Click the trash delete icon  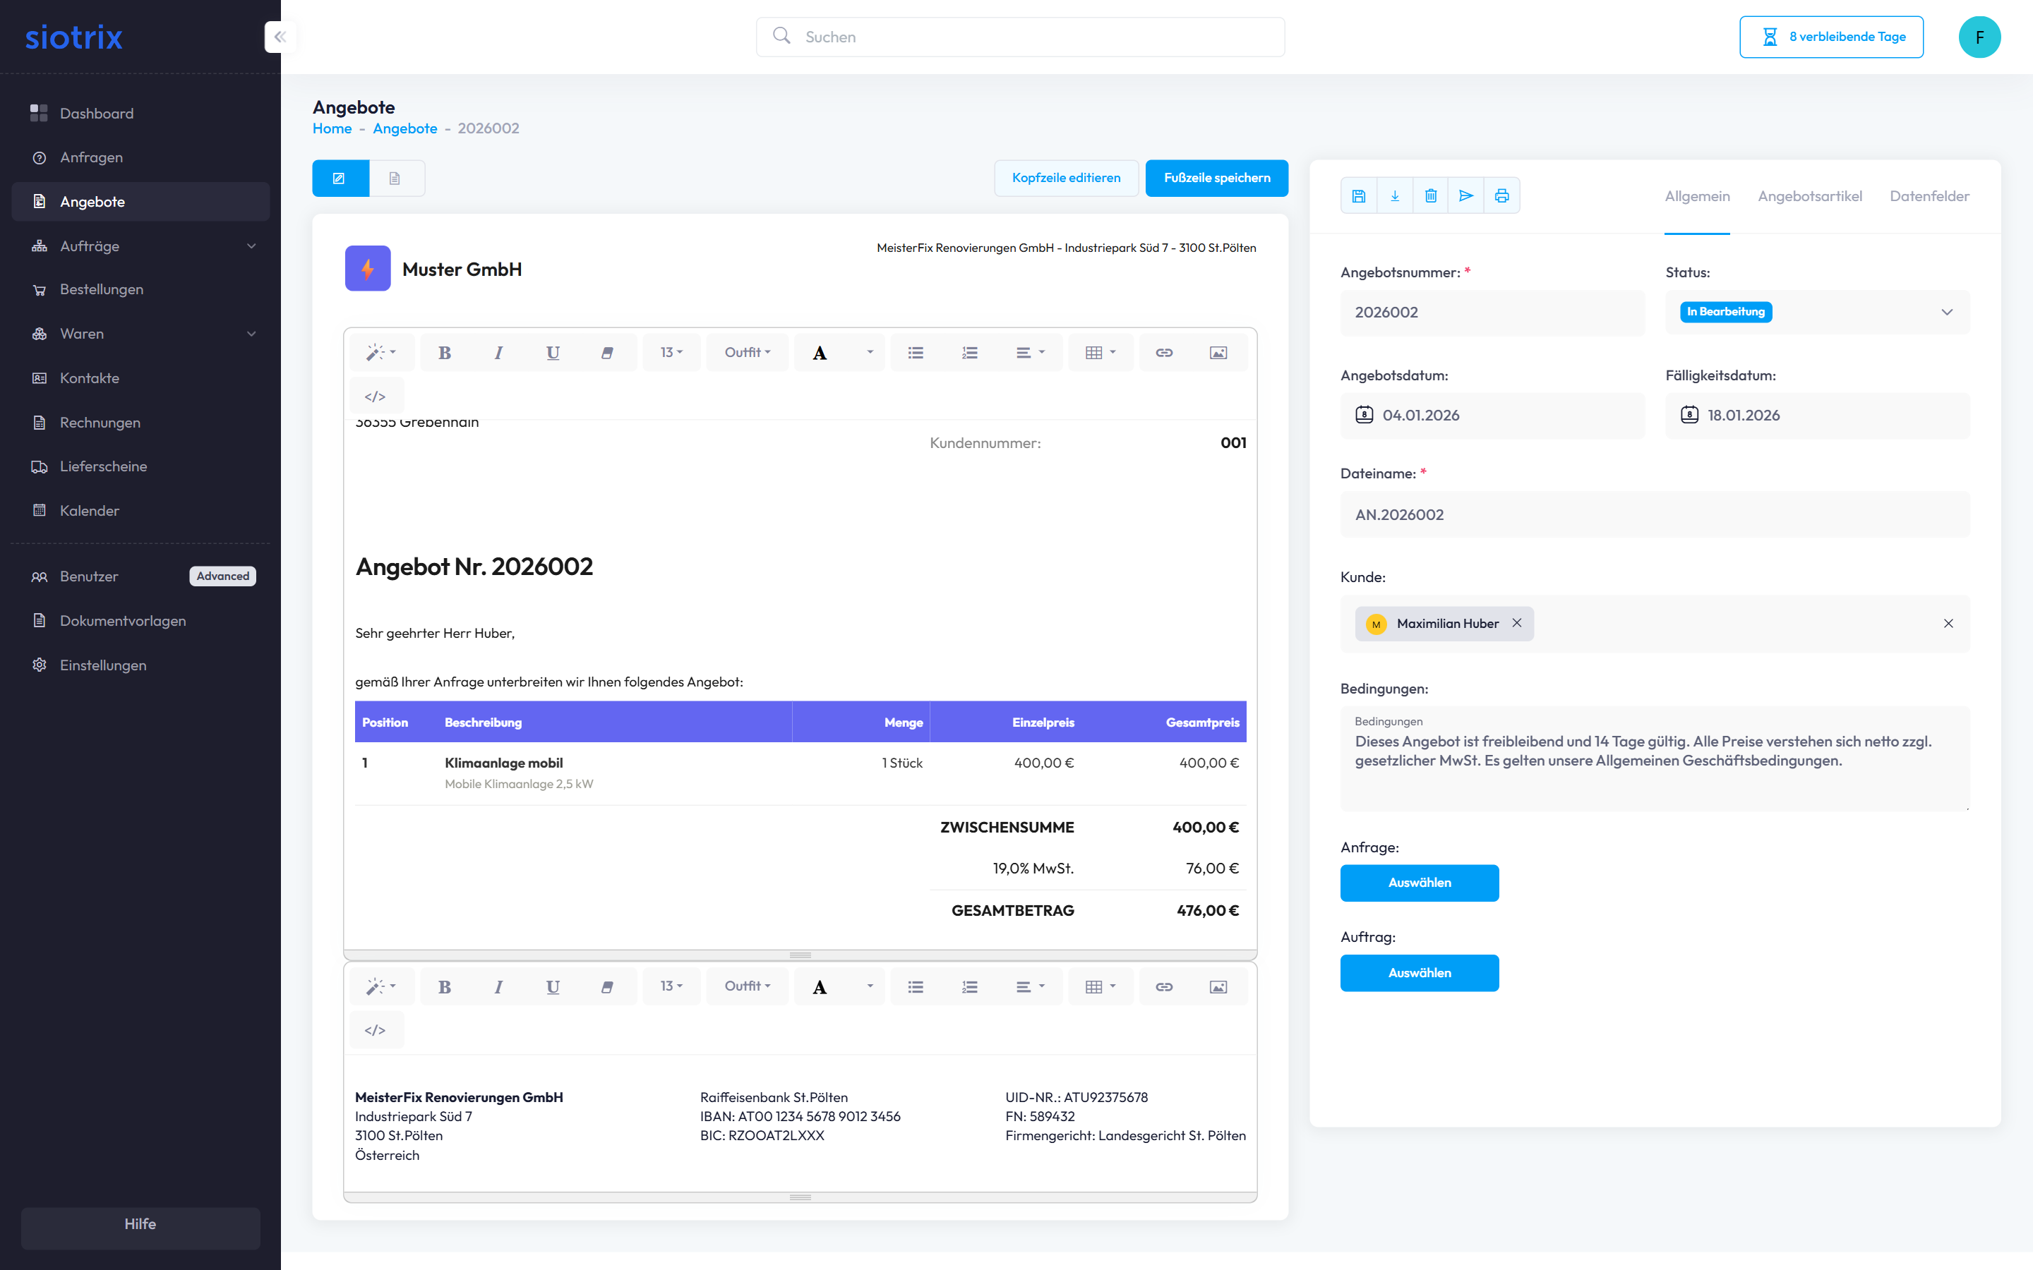click(x=1431, y=195)
